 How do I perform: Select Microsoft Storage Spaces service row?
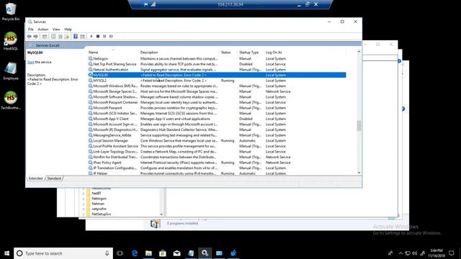click(x=217, y=91)
